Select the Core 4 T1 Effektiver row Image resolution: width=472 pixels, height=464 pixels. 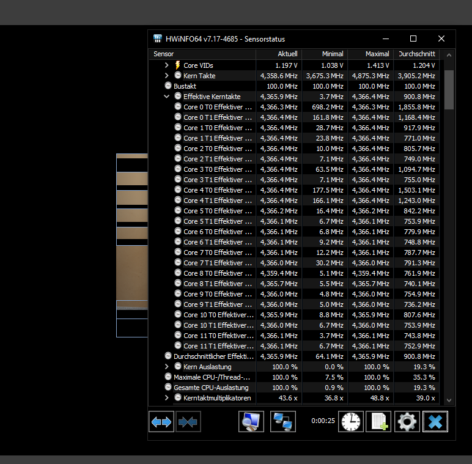(x=294, y=201)
